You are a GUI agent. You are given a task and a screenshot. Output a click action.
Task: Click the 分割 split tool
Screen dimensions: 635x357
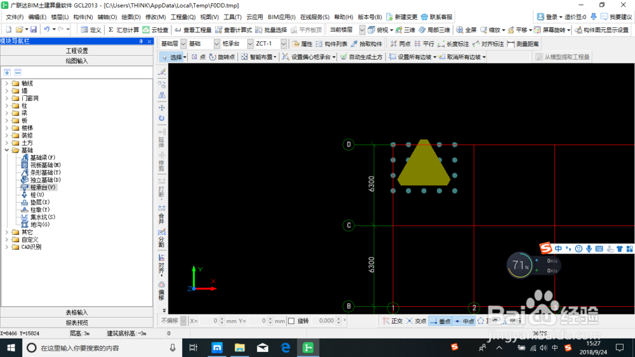161,238
